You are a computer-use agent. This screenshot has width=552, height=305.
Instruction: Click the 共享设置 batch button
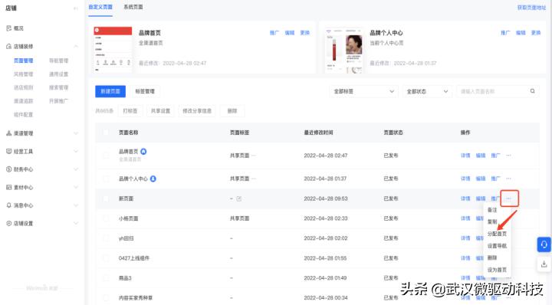(160, 111)
